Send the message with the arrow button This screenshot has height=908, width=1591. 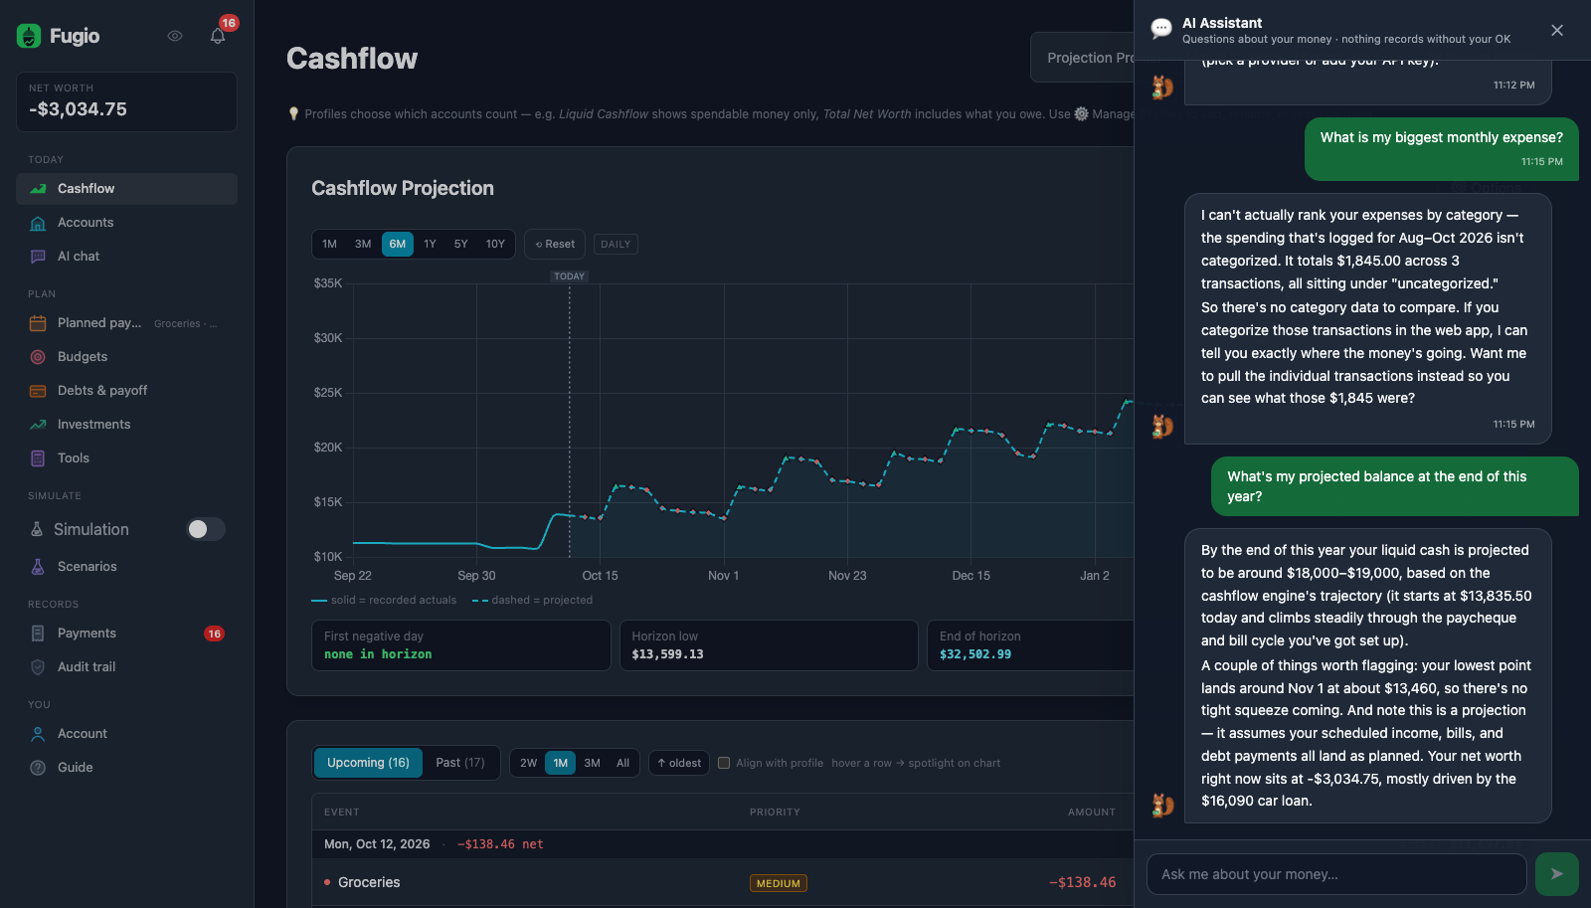1556,874
